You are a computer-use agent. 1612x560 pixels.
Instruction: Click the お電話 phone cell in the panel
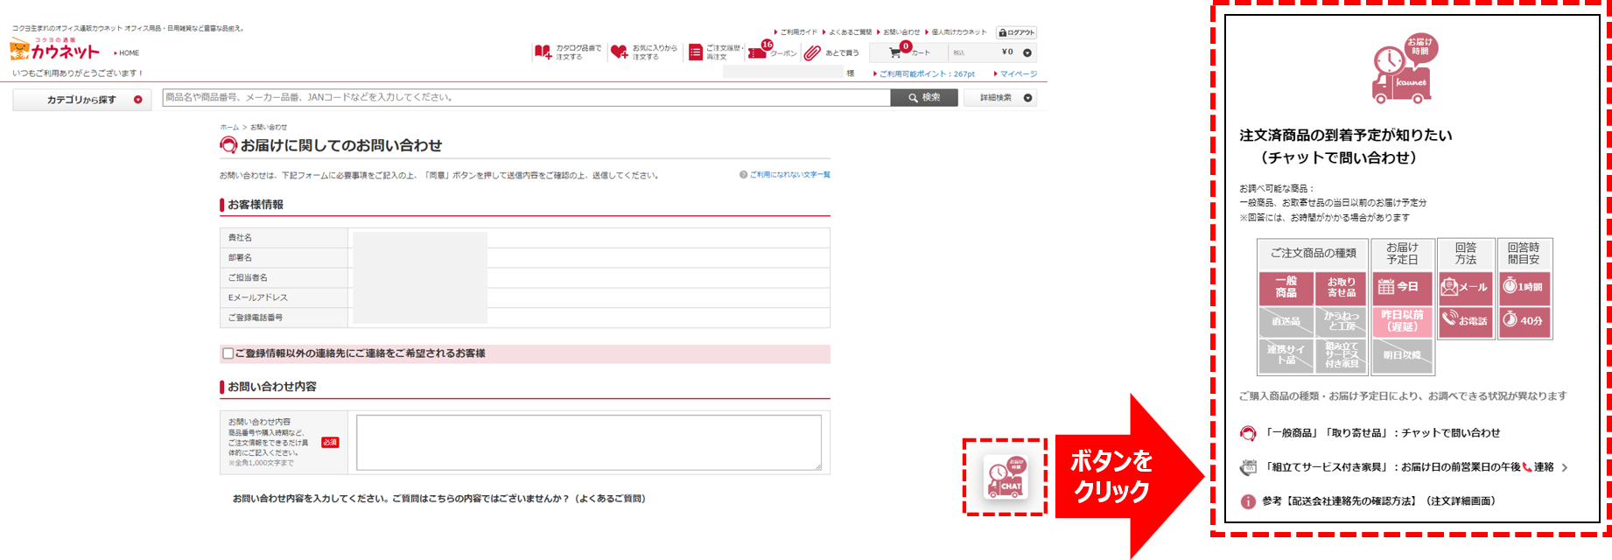coord(1466,321)
